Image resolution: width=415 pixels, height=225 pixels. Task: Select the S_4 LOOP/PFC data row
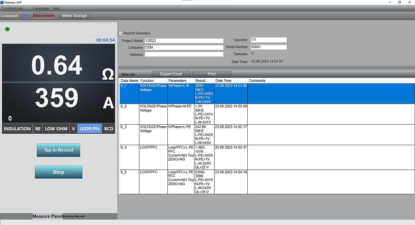click(183, 155)
